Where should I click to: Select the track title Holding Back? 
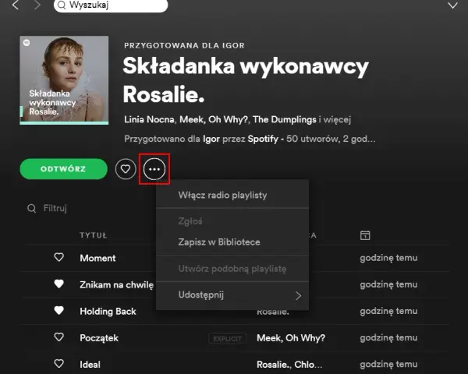click(108, 312)
